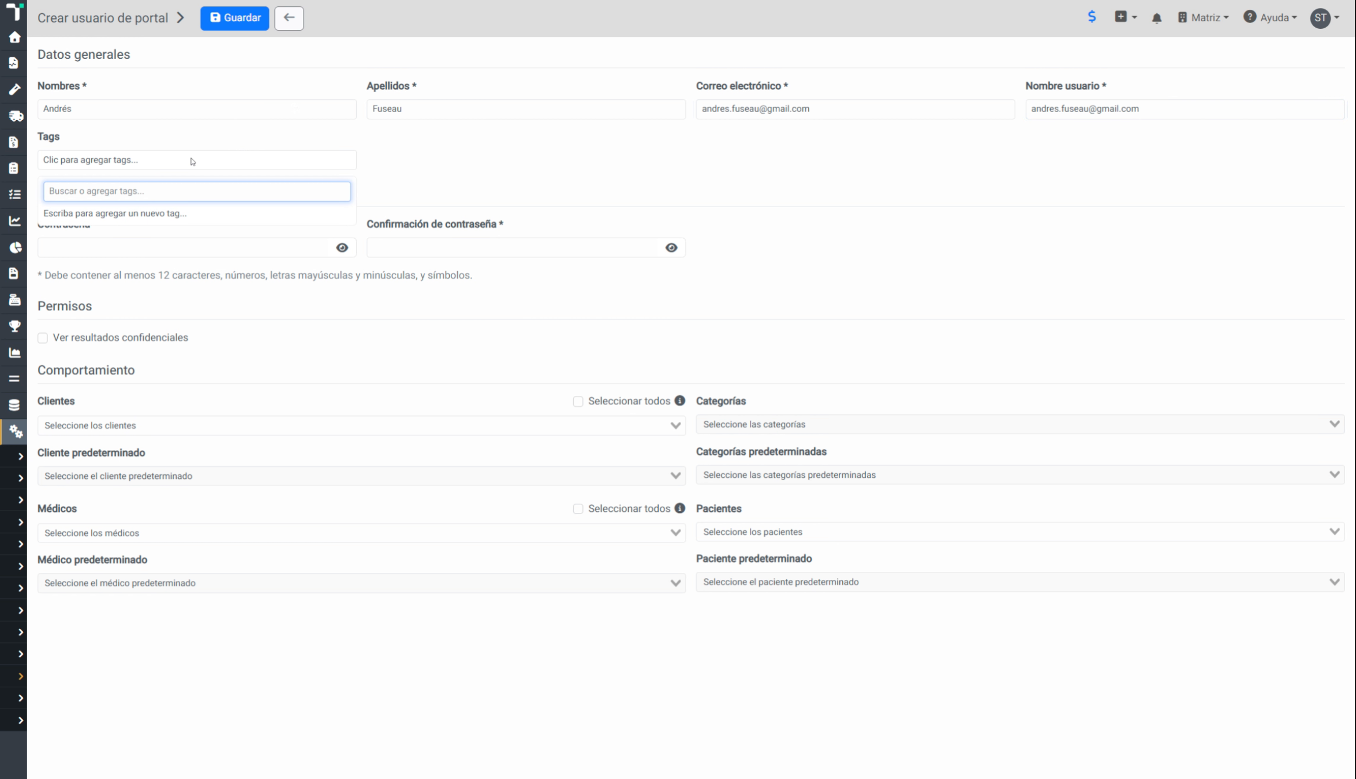Screen dimensions: 1356x779
Task: Open the home icon in sidebar
Action: point(14,38)
